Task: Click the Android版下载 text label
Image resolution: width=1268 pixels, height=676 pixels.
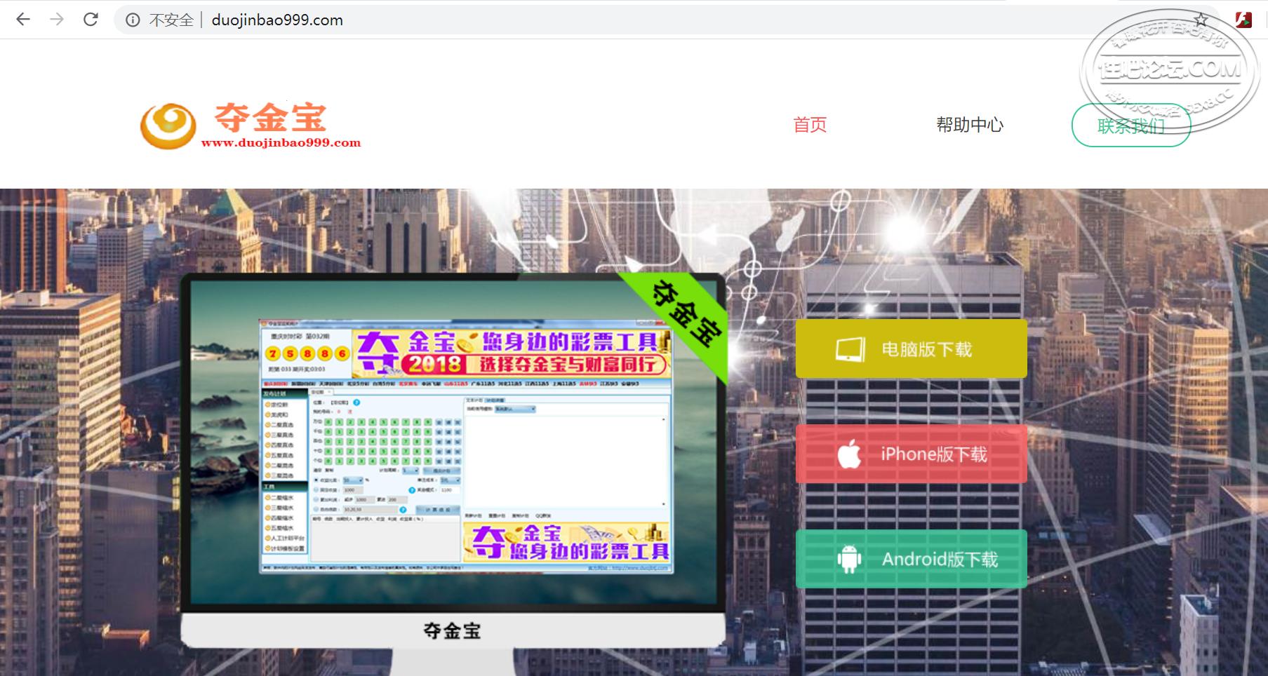Action: pos(940,560)
